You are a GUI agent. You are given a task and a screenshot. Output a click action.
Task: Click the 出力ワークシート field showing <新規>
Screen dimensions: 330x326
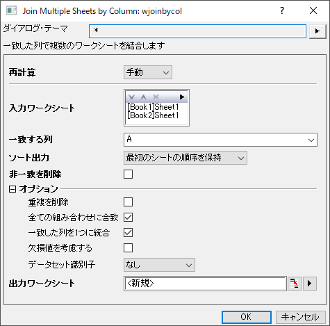205,283
